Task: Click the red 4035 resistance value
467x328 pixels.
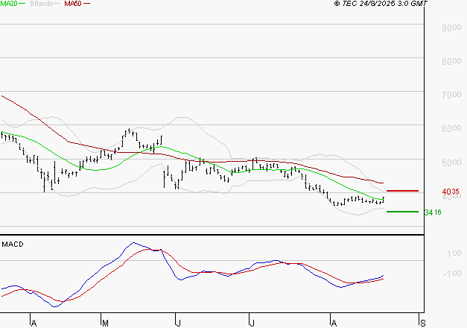Action: (450, 192)
